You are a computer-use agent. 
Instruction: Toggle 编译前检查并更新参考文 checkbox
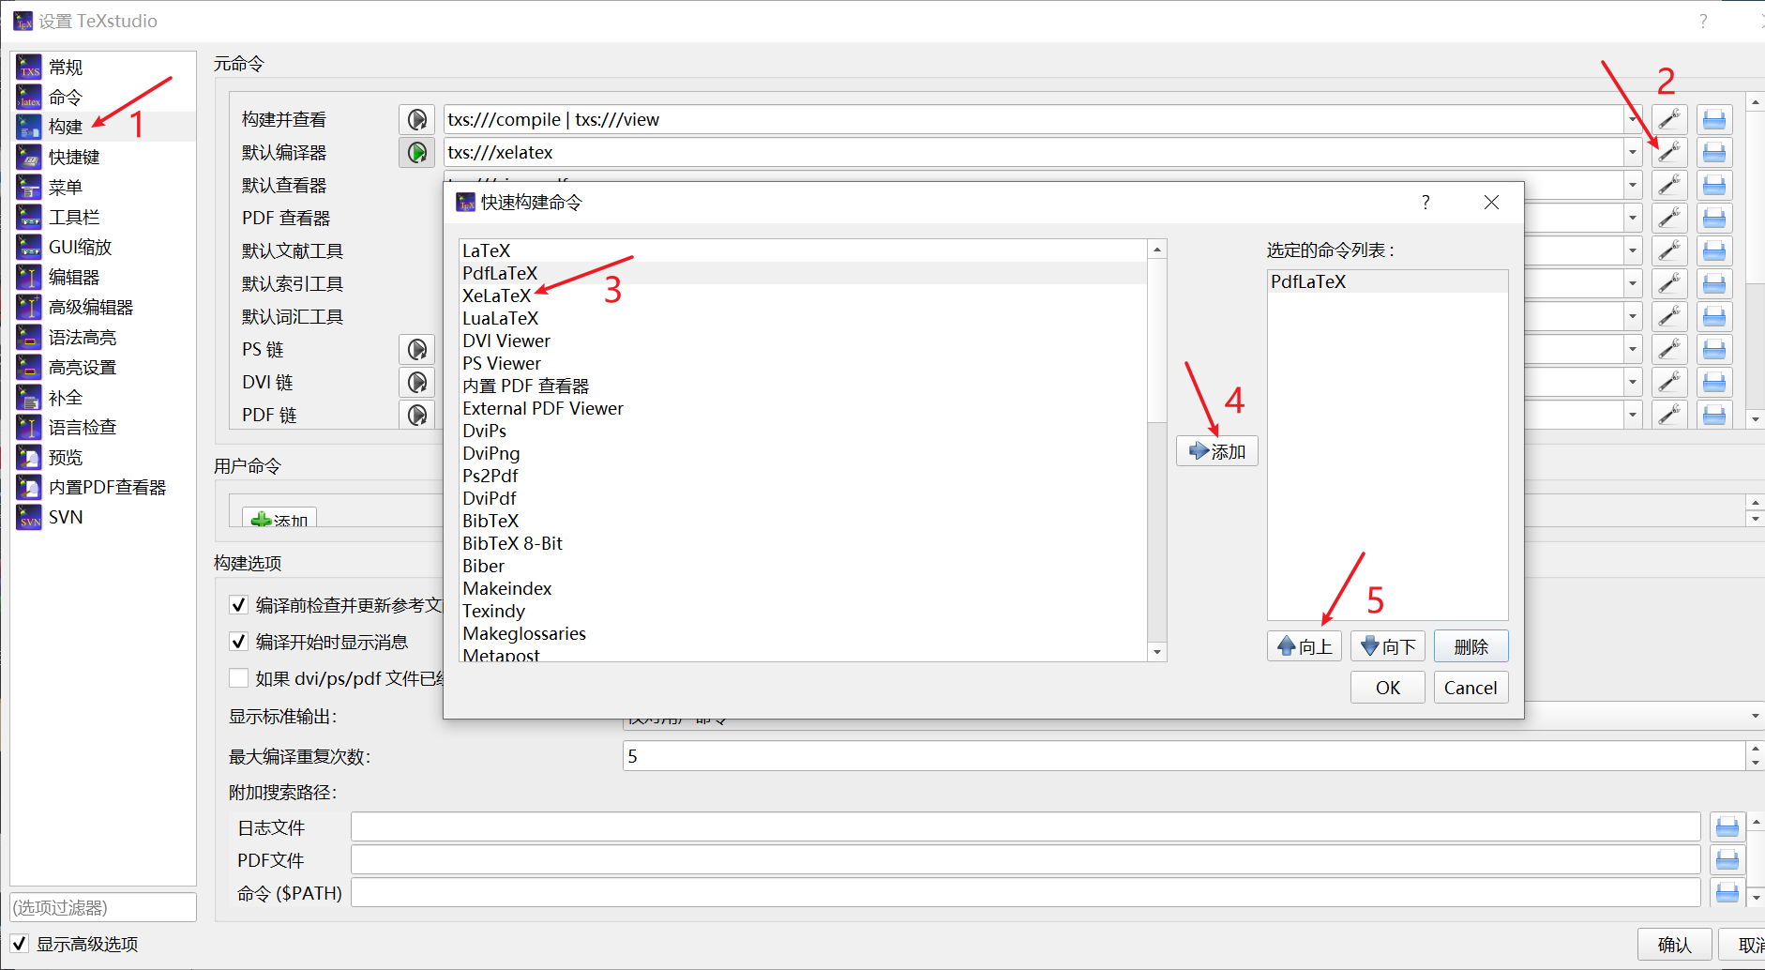coord(238,605)
